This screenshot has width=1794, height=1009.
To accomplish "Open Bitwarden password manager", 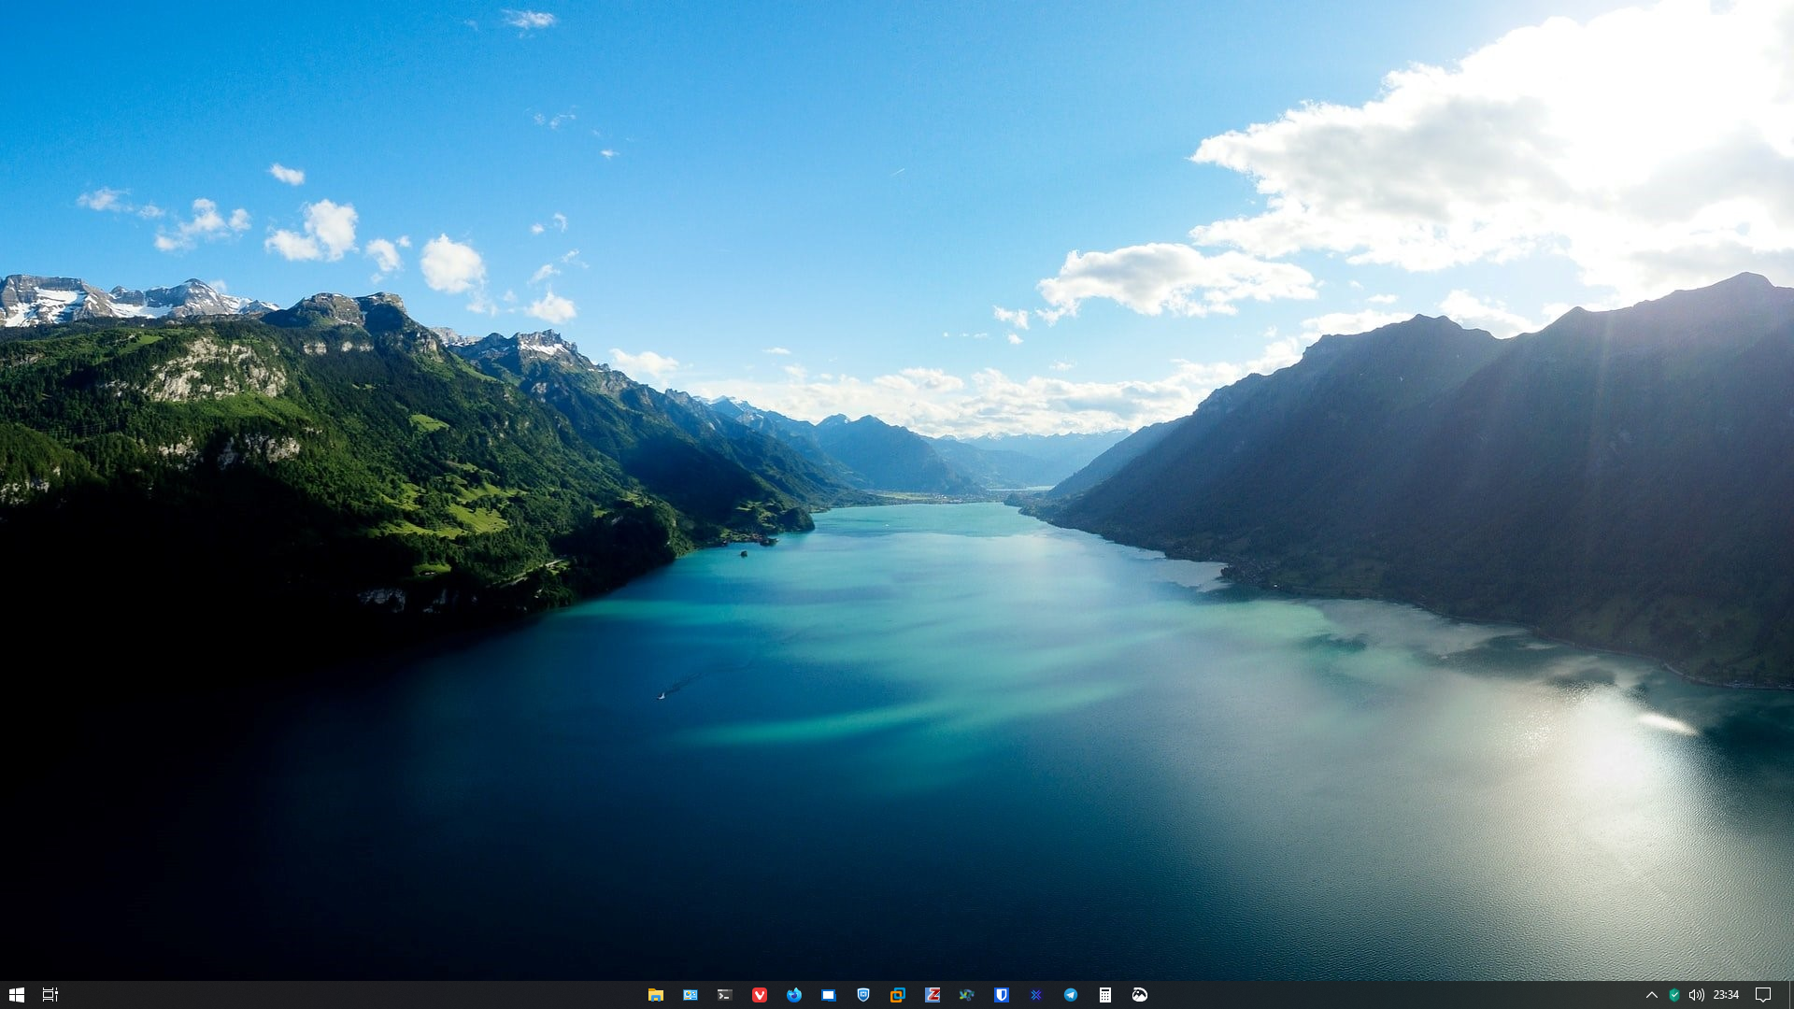I will [1002, 995].
